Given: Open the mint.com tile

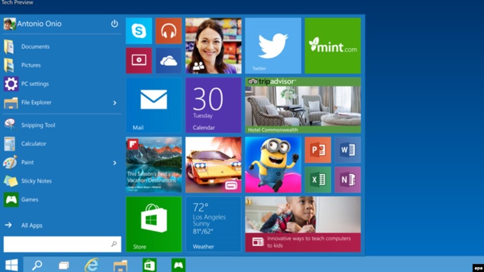Looking at the screenshot, I should click(x=333, y=46).
